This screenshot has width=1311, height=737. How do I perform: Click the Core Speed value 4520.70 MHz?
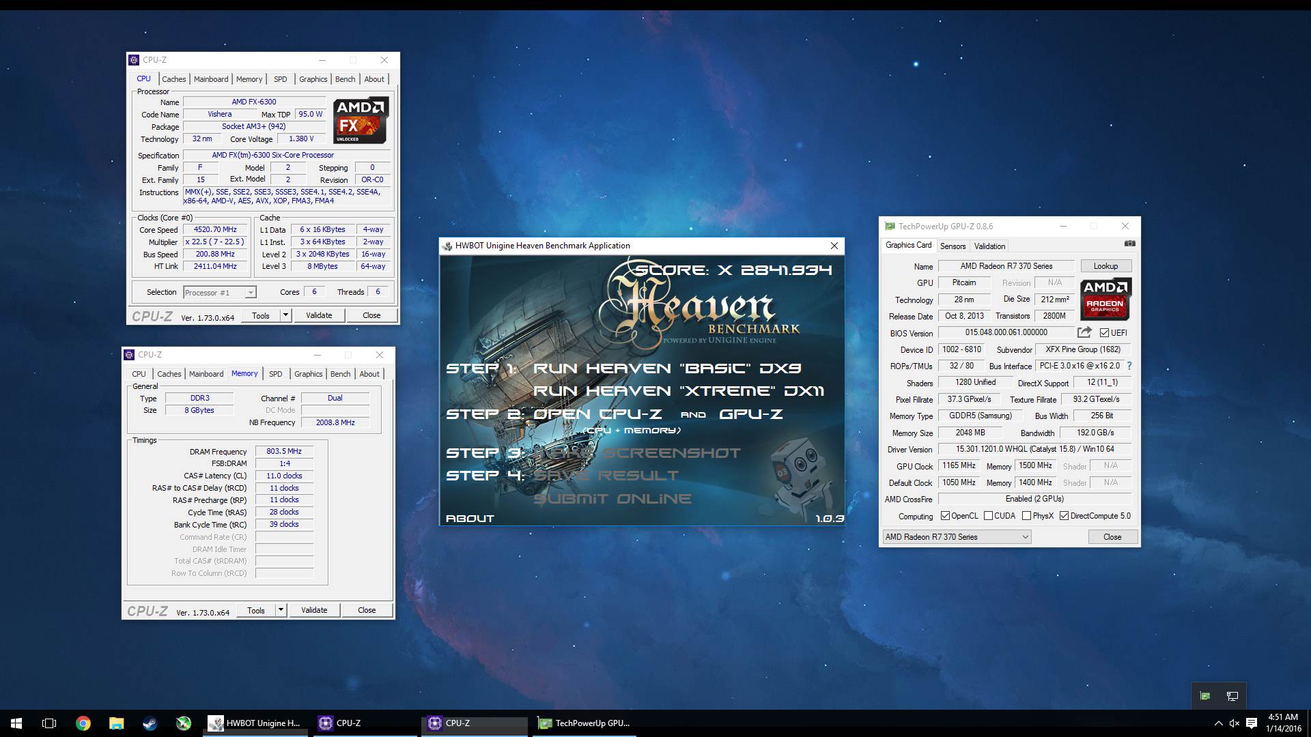[x=215, y=230]
